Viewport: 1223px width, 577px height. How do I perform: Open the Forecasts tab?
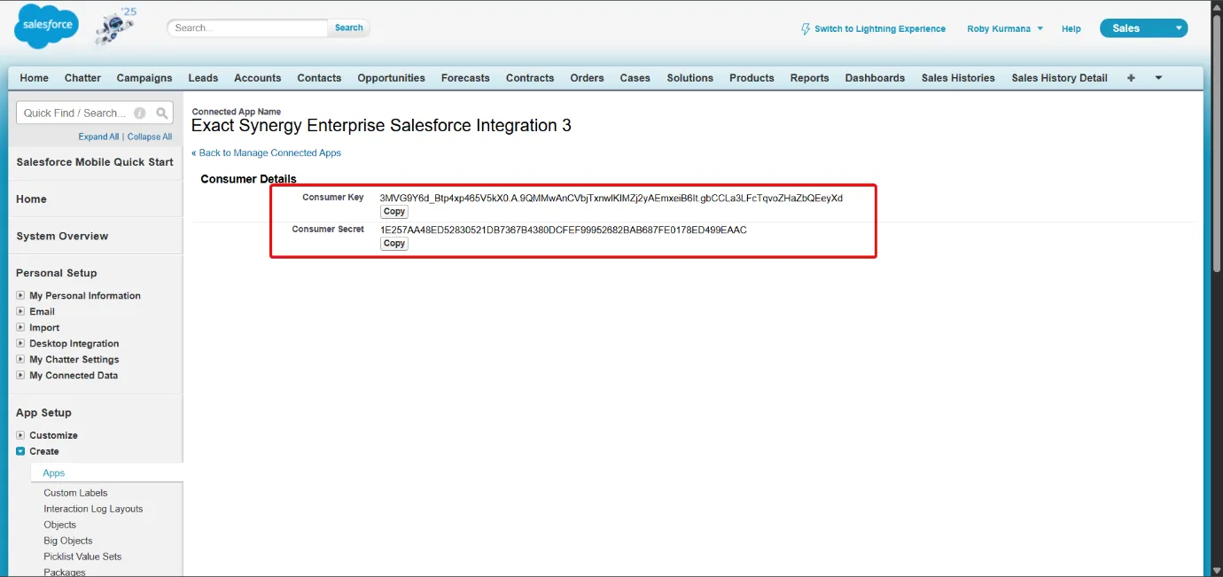[465, 78]
